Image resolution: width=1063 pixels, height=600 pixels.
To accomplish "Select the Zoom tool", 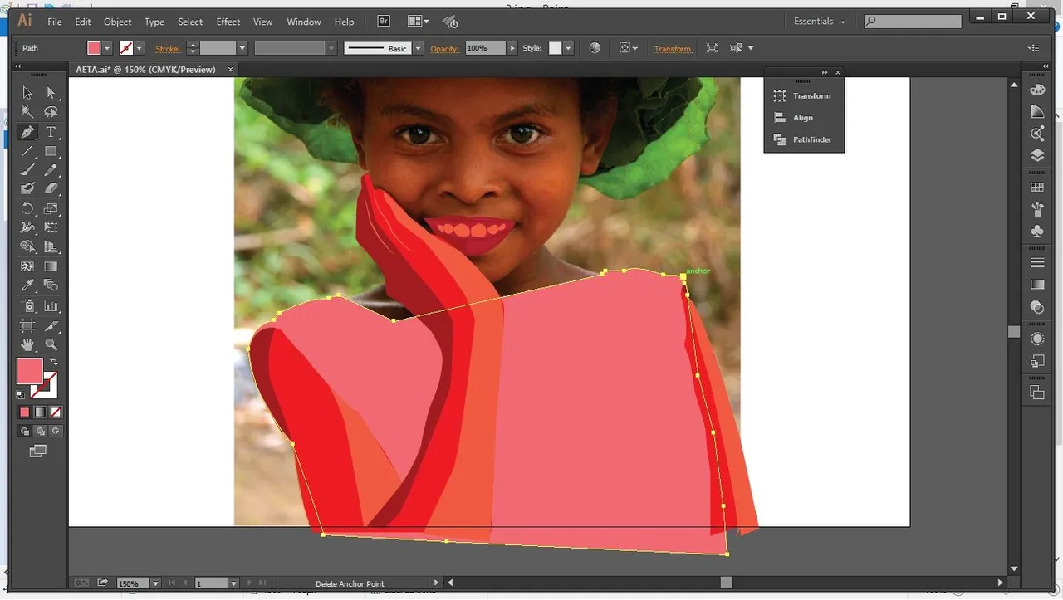I will 51,344.
